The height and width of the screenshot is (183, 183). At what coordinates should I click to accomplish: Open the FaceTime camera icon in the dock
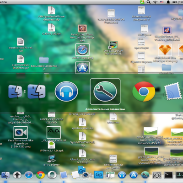point(87,175)
